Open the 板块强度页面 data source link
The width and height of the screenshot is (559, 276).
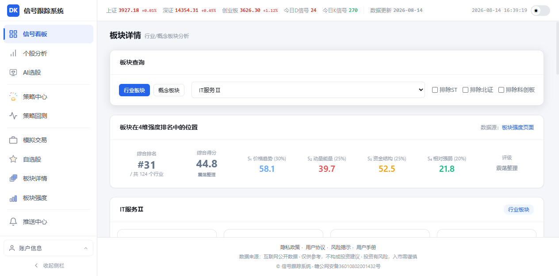[x=518, y=128]
